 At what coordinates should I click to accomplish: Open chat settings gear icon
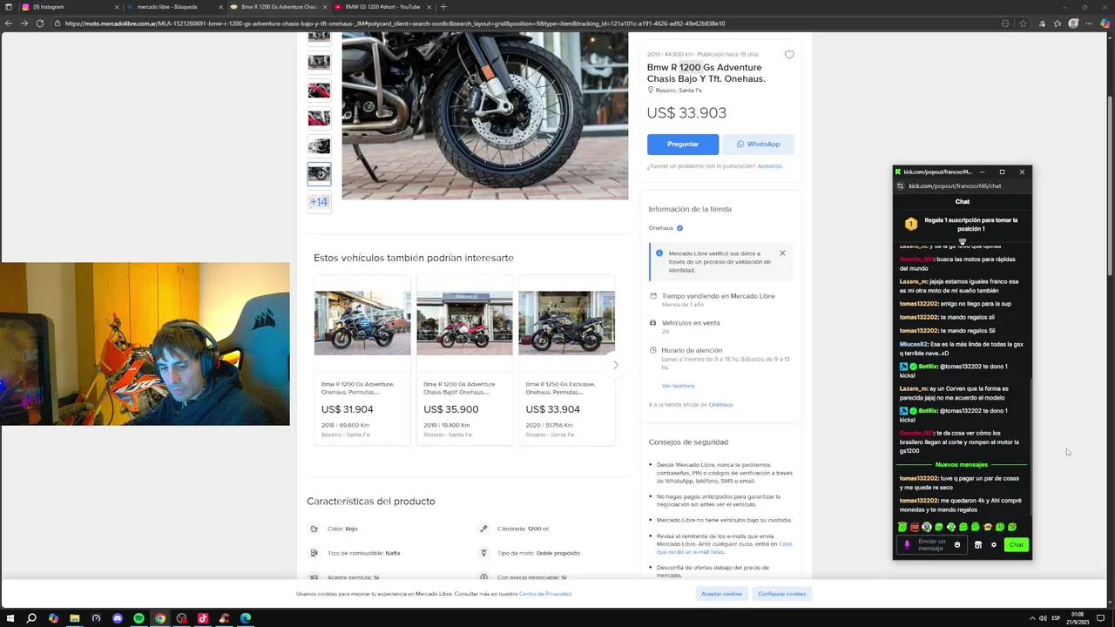(x=993, y=545)
